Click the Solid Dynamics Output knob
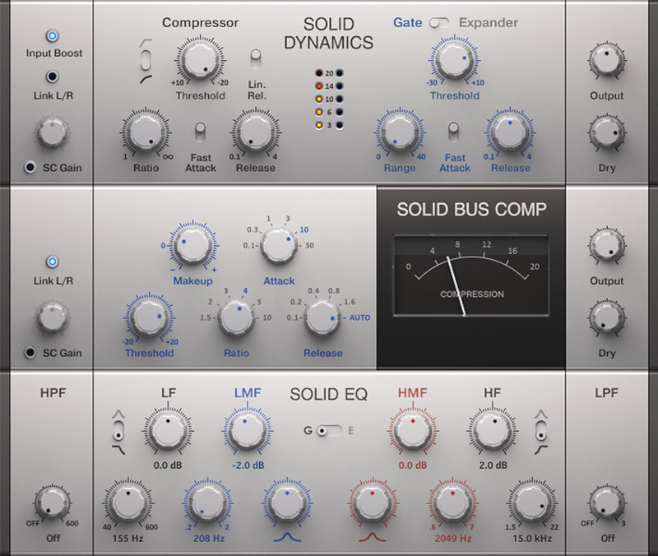 [607, 59]
